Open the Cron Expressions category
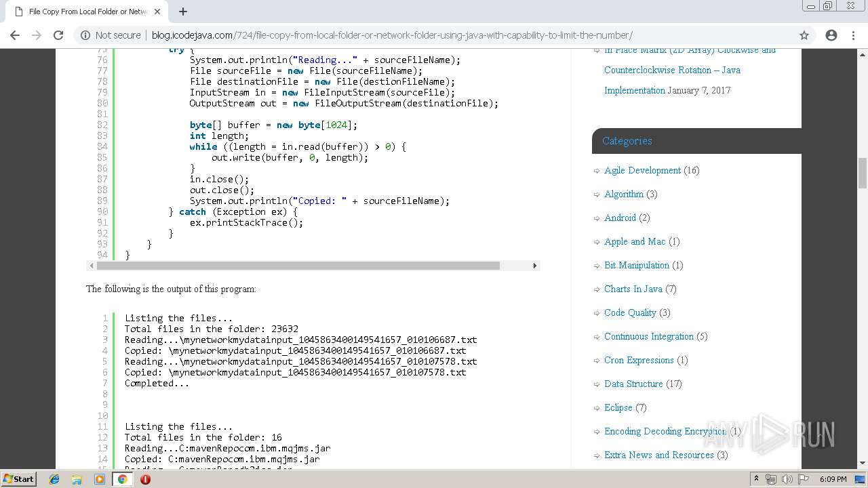 (639, 360)
